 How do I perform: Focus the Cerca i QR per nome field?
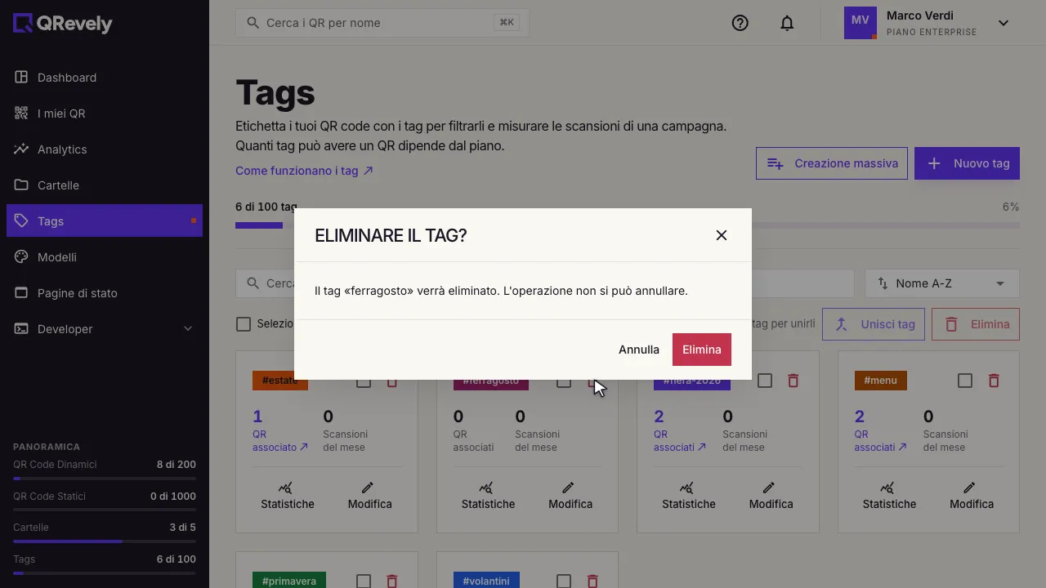click(x=382, y=23)
